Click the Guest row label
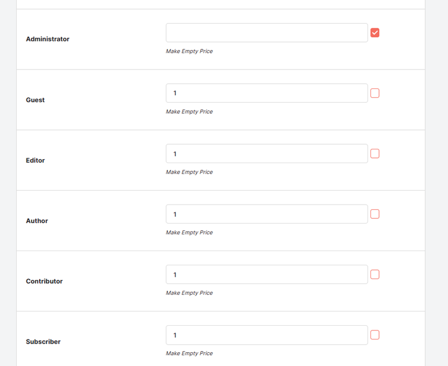Screen dimensions: 448x366 36,100
